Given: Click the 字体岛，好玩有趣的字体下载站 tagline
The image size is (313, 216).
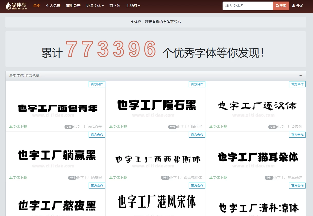Looking at the screenshot, I should click(x=156, y=22).
